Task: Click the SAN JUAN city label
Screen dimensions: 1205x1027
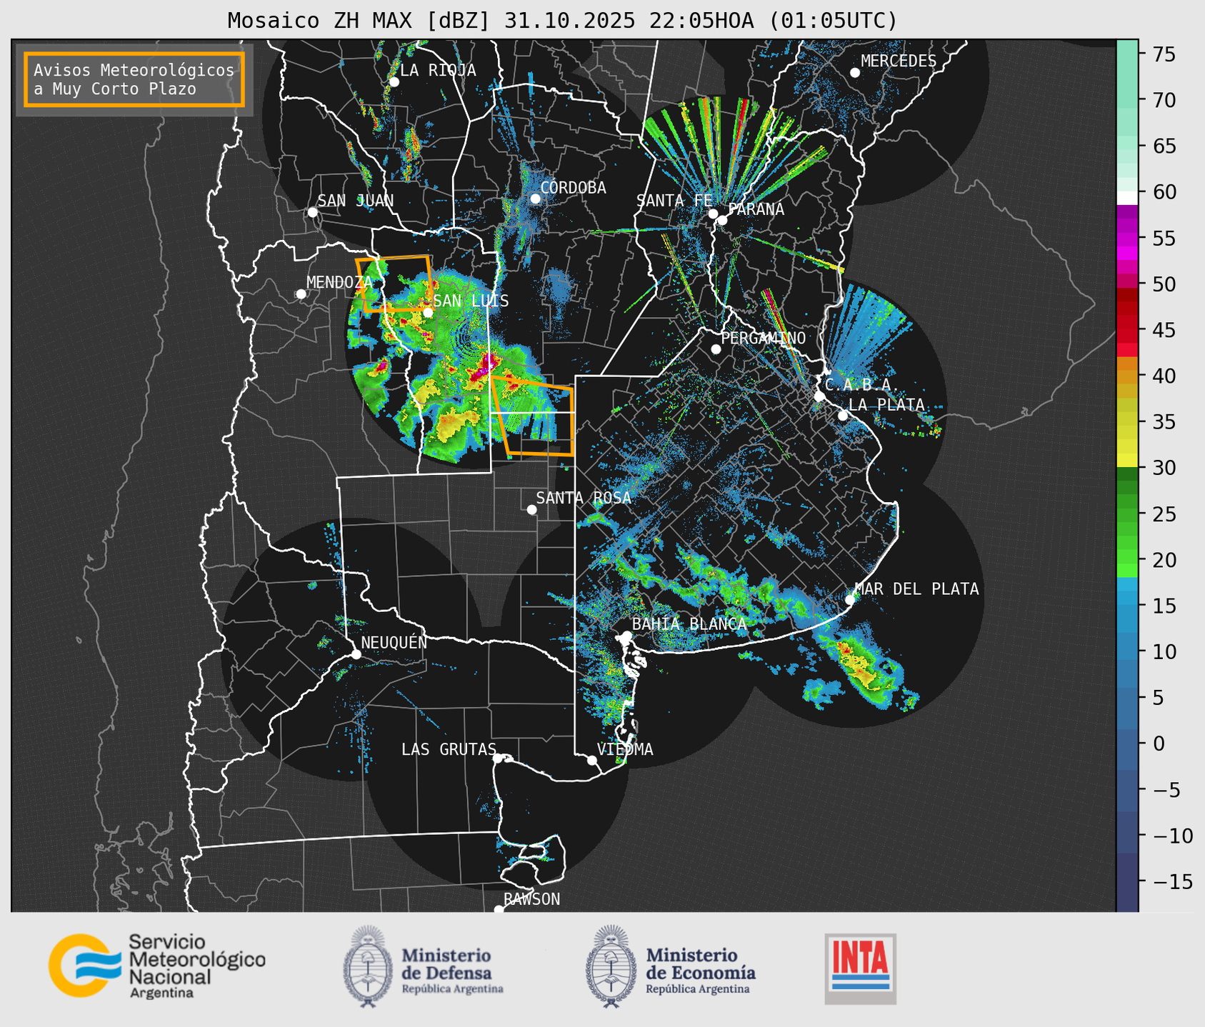Action: [x=355, y=201]
